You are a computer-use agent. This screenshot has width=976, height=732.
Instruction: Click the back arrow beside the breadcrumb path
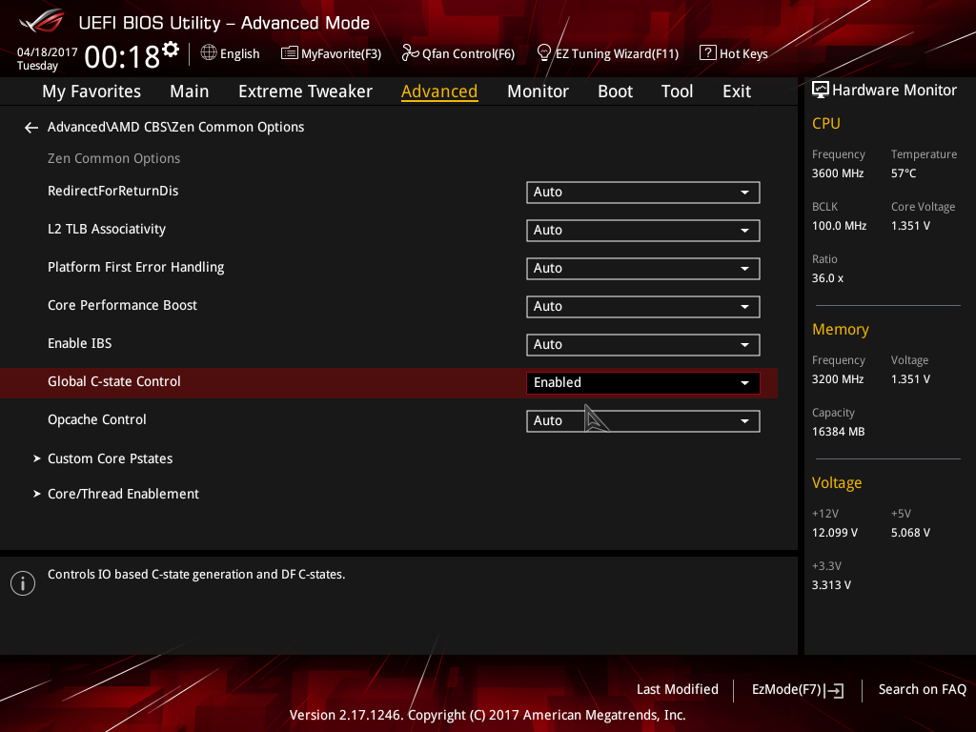click(31, 127)
